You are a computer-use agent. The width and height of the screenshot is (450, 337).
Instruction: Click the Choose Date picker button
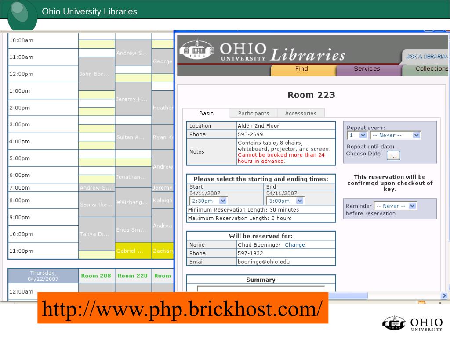coord(393,156)
